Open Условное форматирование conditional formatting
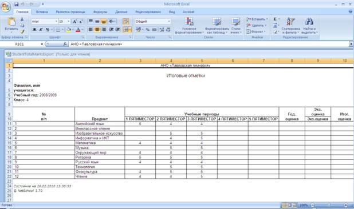Viewport: 354px width, 209px height. coord(189,26)
